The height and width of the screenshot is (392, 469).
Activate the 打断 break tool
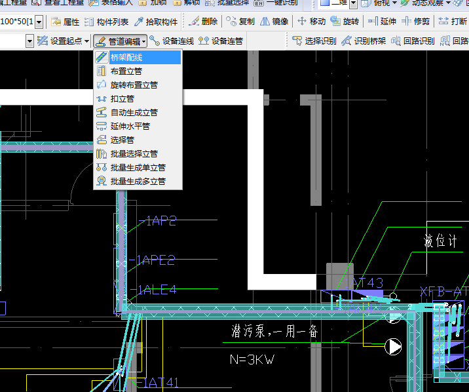pos(453,21)
